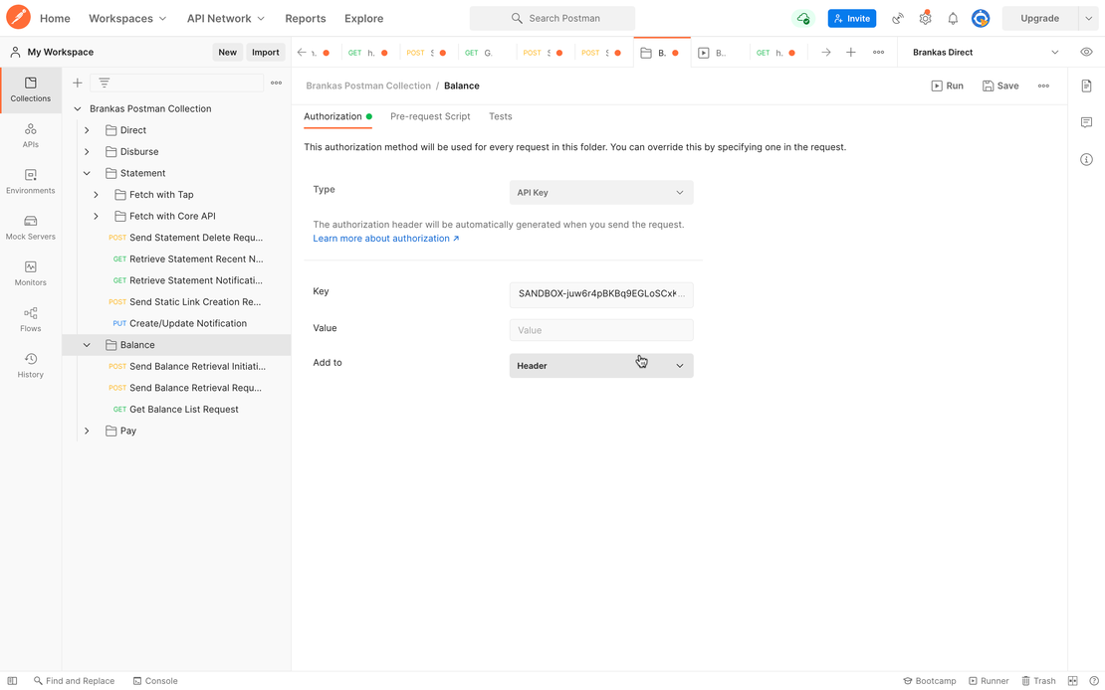This screenshot has height=690, width=1105.
Task: Open the API Network menu
Action: (x=226, y=18)
